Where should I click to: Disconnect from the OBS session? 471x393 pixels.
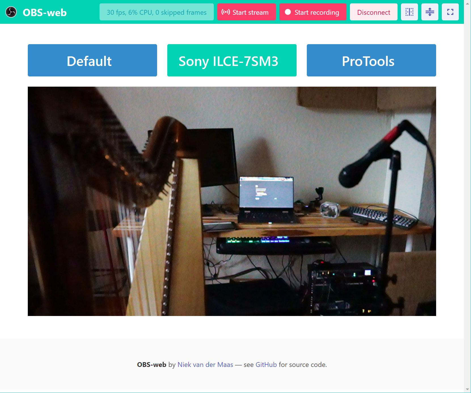(373, 12)
